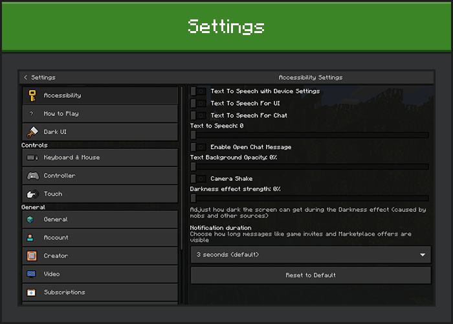Toggle Enable Open Chat Message checkbox
The height and width of the screenshot is (324, 453).
pos(199,147)
